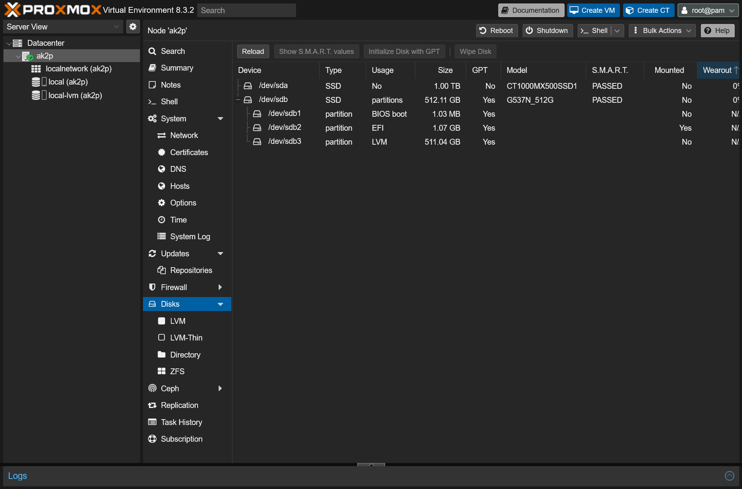This screenshot has height=489, width=742.
Task: Click the Create CT button
Action: click(x=648, y=10)
